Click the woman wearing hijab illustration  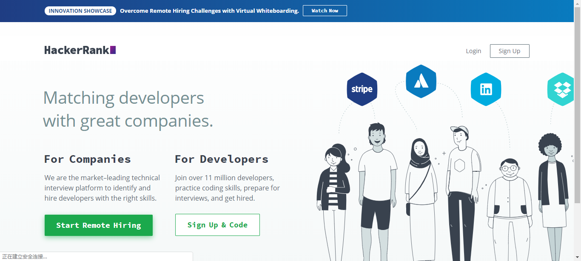click(x=421, y=199)
